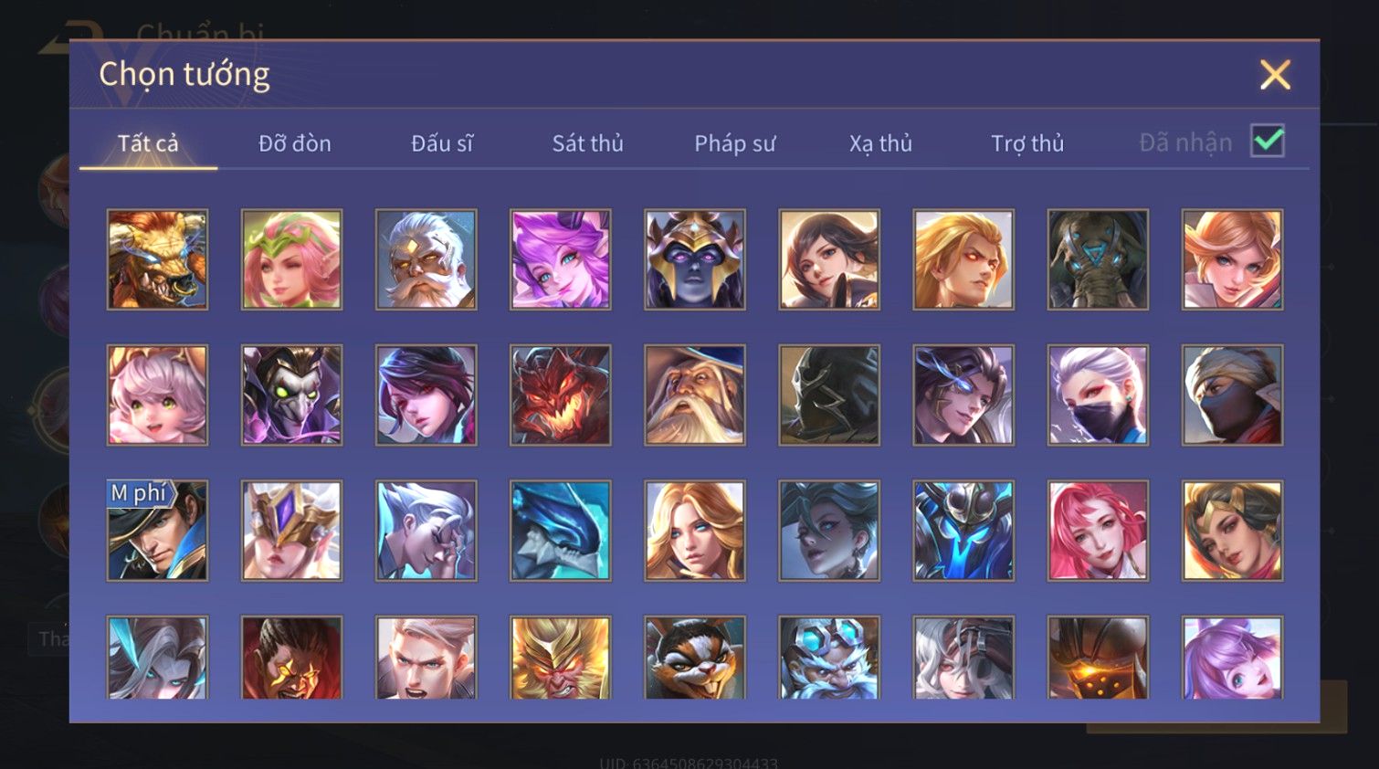Select the 'Tất cả' tab
Image resolution: width=1379 pixels, height=769 pixels.
[x=148, y=143]
